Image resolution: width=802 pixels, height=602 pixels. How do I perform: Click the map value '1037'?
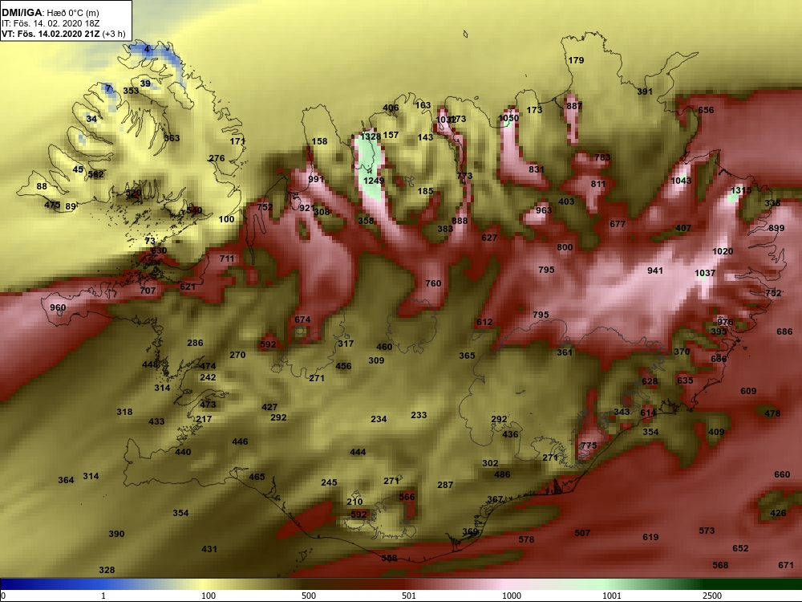point(705,274)
